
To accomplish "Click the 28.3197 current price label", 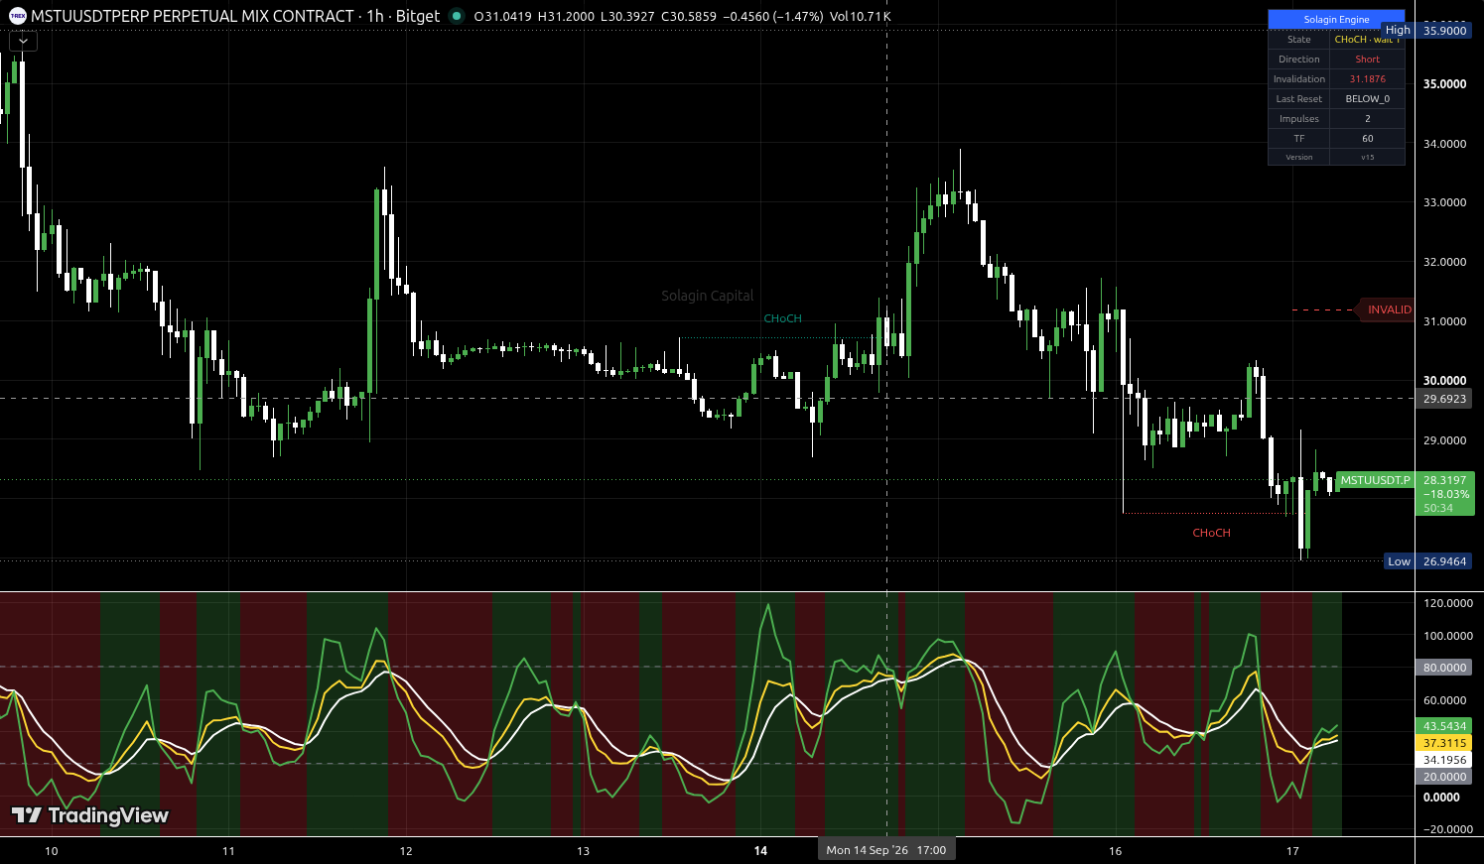I will coord(1444,480).
